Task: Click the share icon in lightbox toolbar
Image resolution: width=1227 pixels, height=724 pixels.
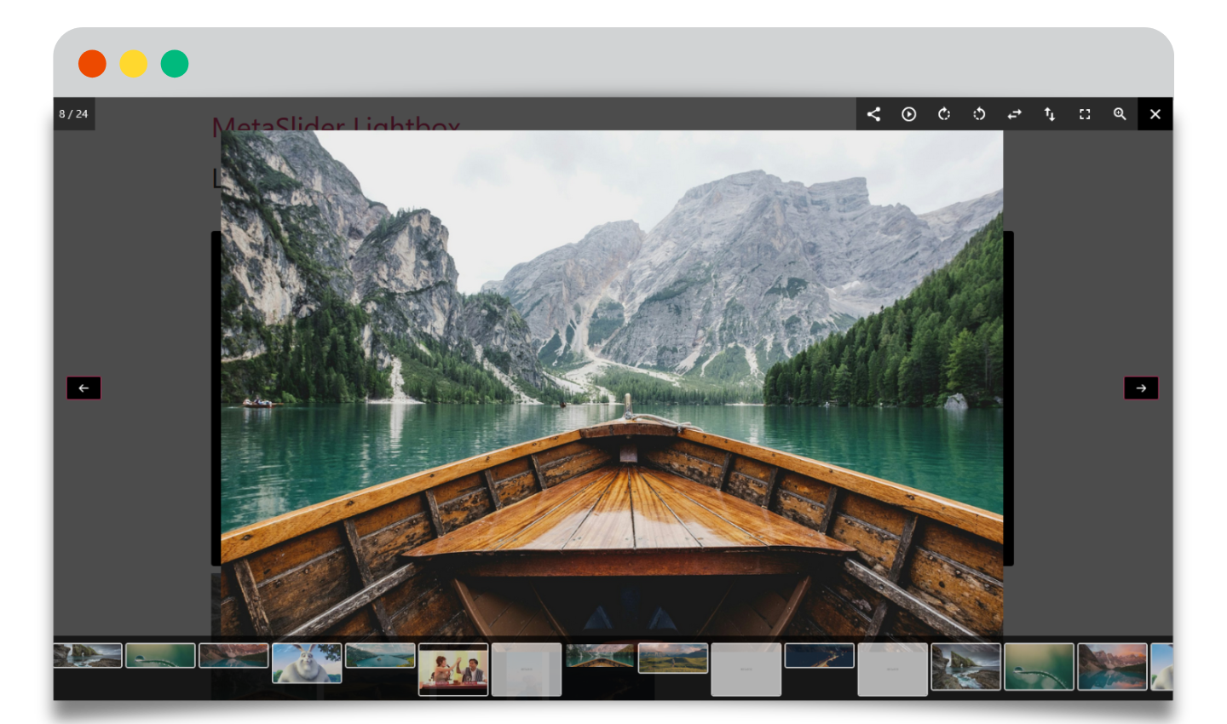Action: (873, 114)
